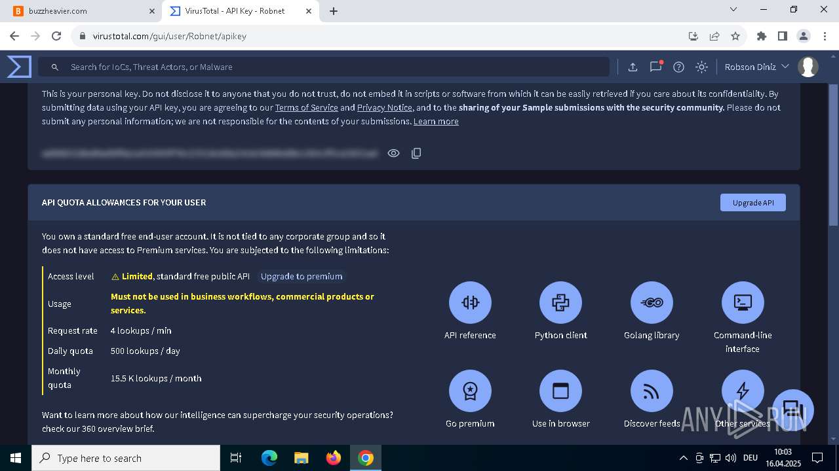This screenshot has height=471, width=839.
Task: Click the taskbar search box
Action: (126, 458)
